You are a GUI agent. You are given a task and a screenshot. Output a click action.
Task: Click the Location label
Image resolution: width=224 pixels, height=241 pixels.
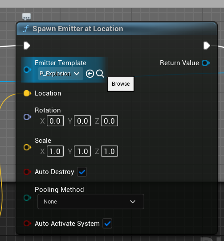pyautogui.click(x=48, y=93)
